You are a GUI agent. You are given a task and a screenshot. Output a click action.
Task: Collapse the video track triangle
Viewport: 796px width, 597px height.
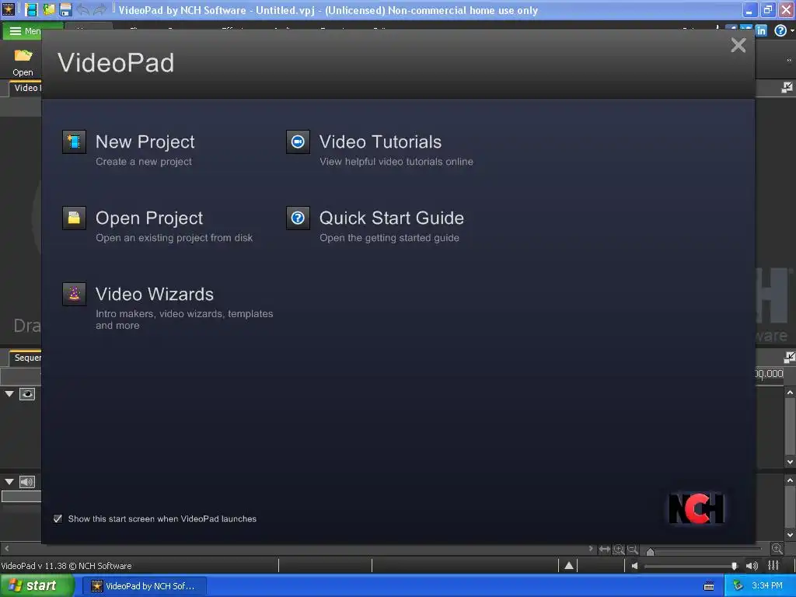(x=9, y=394)
